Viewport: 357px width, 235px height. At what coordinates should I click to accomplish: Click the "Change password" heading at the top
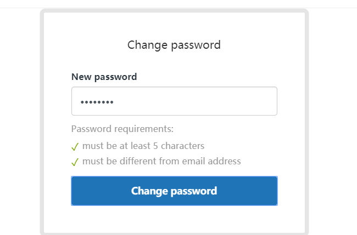pyautogui.click(x=174, y=45)
